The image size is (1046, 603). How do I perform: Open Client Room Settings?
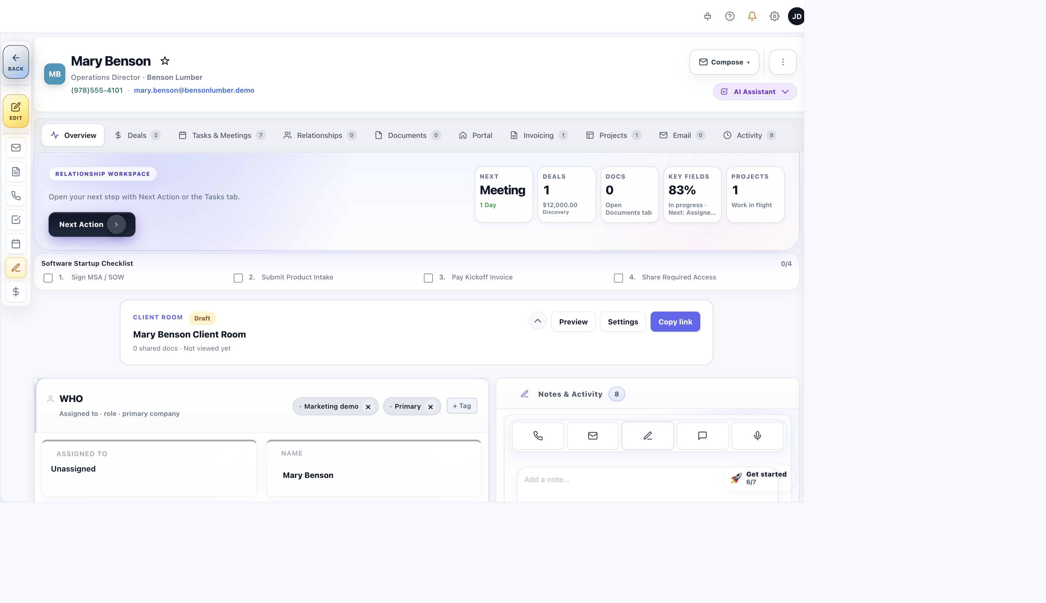[623, 322]
